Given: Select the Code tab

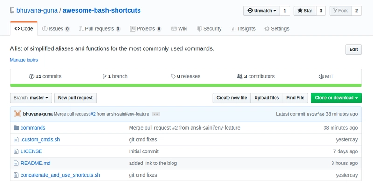Looking at the screenshot, I should [x=24, y=29].
